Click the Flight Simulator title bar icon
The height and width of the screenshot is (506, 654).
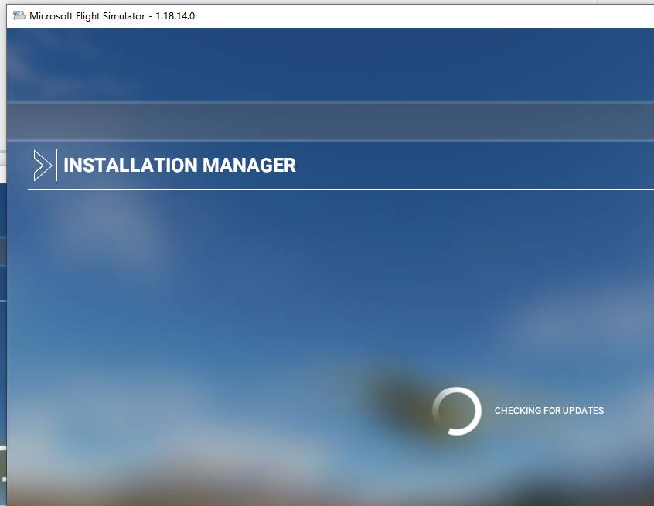click(x=19, y=15)
